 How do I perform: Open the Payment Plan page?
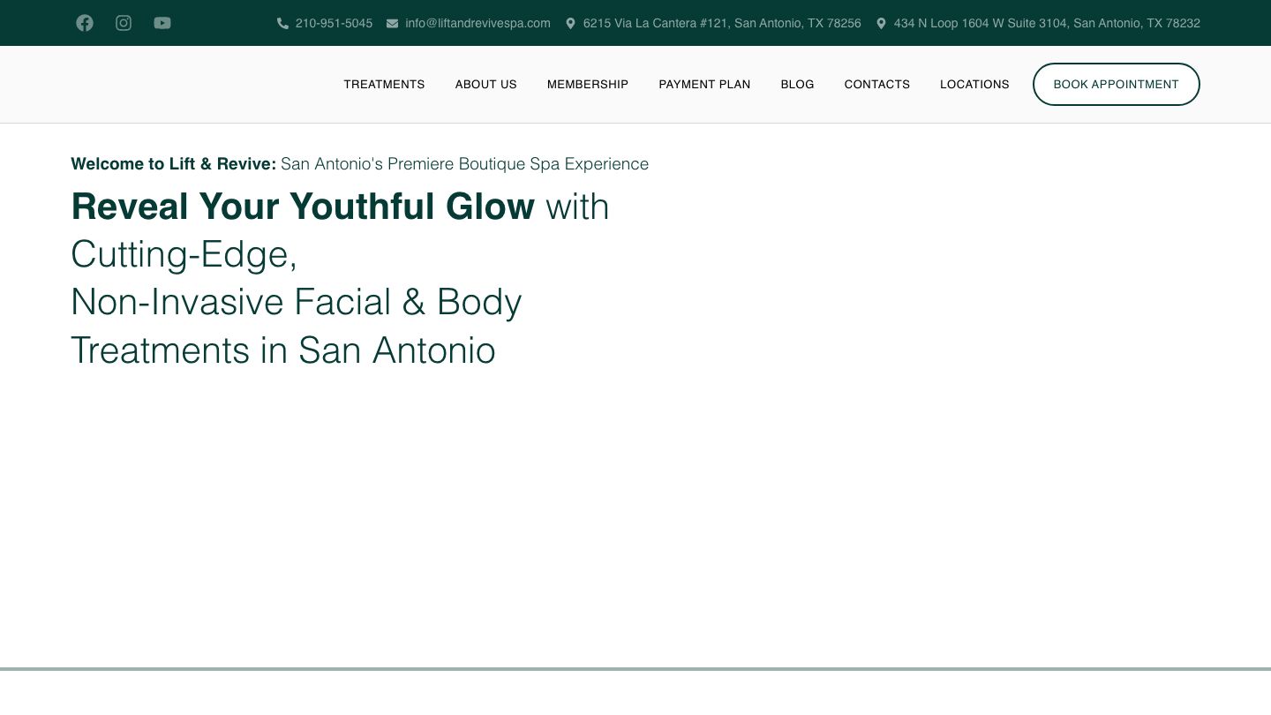coord(704,85)
